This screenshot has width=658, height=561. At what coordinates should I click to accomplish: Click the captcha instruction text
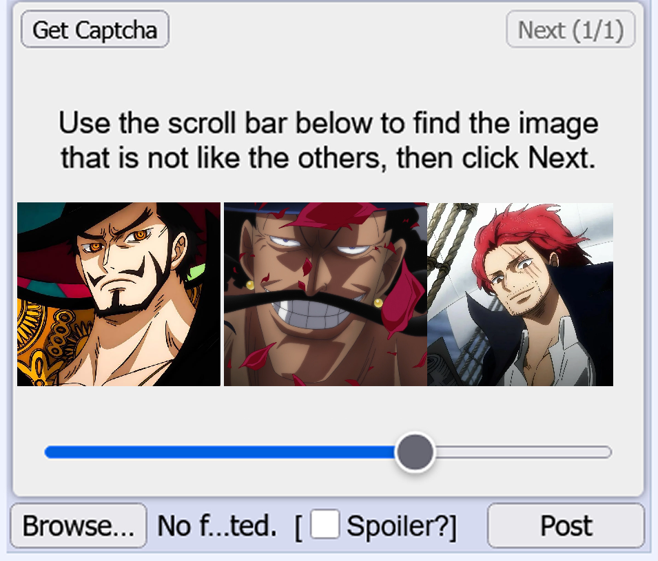[328, 140]
